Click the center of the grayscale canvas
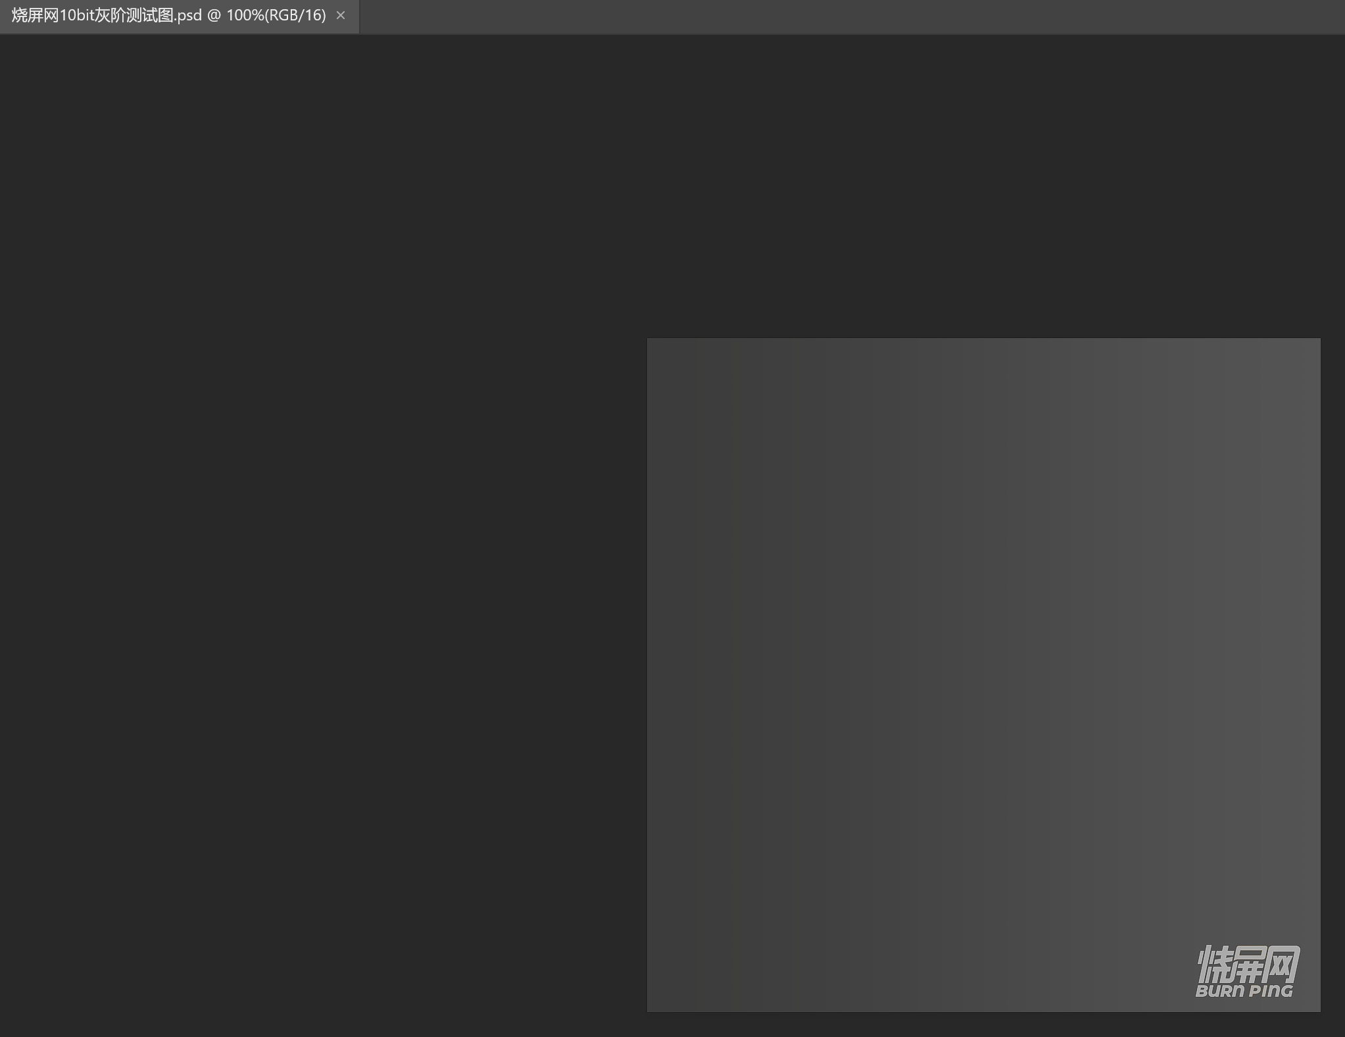 [x=984, y=675]
